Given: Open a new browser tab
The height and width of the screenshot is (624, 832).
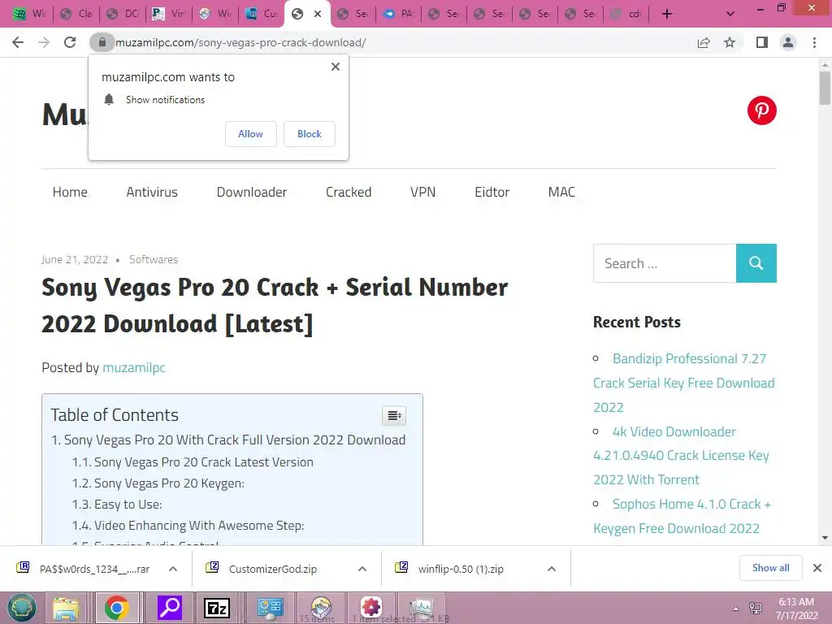Looking at the screenshot, I should (x=667, y=14).
